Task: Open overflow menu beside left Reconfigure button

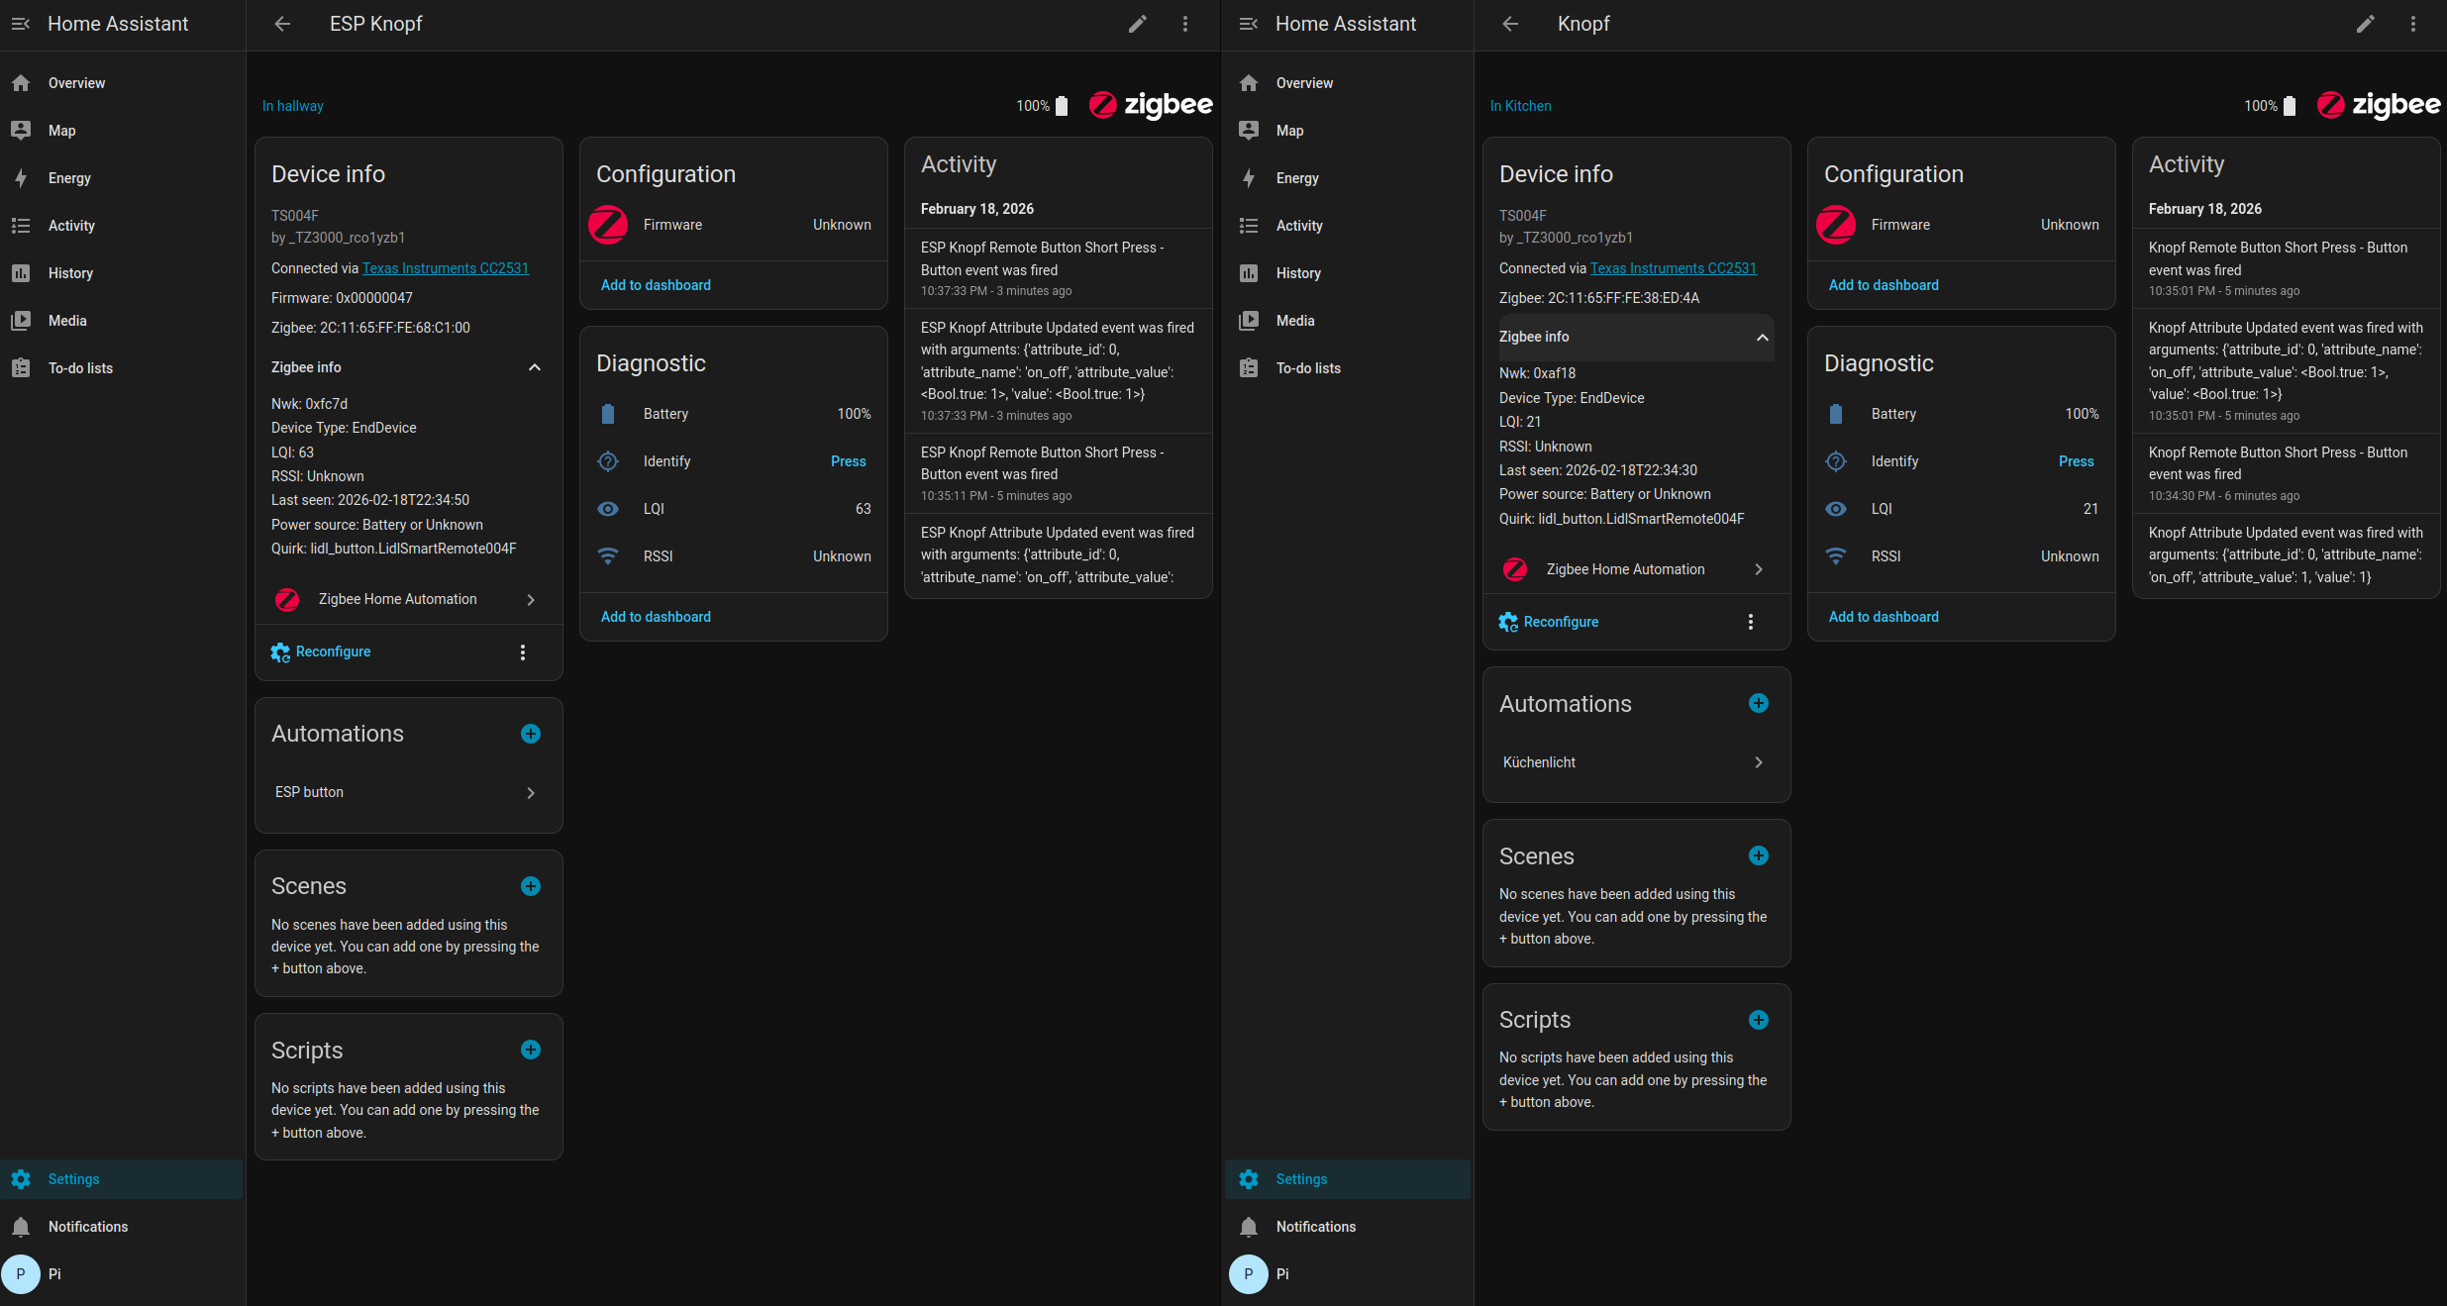Action: point(523,653)
